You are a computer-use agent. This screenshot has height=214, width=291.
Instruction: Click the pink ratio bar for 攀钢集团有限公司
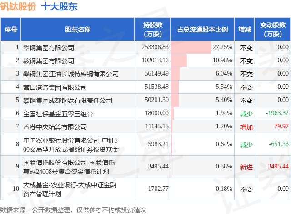(191, 47)
